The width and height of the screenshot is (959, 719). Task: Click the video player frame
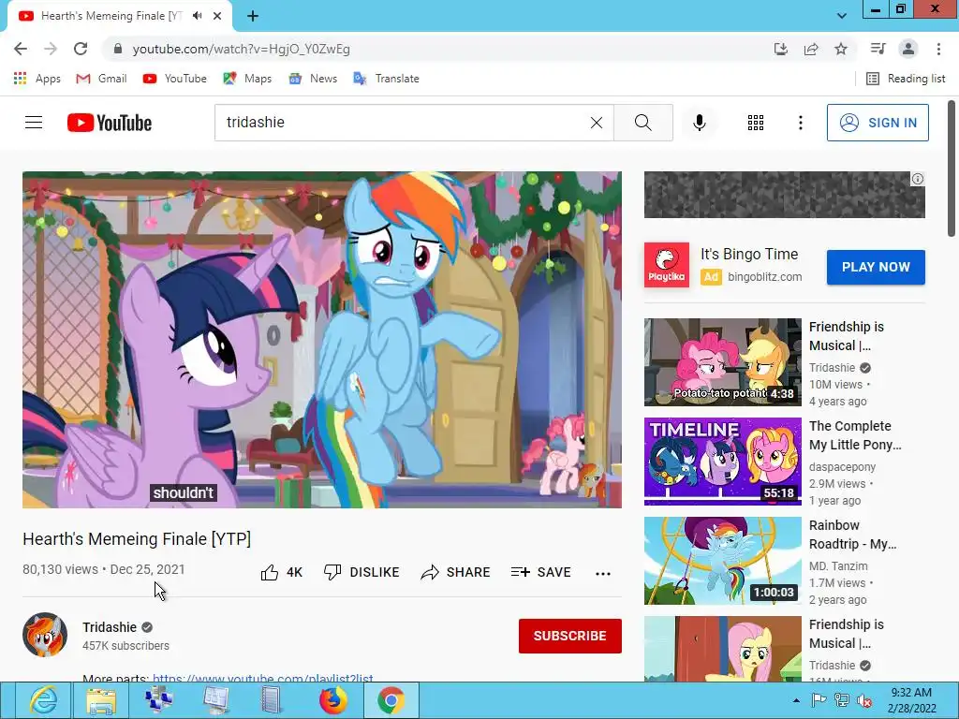pos(322,339)
